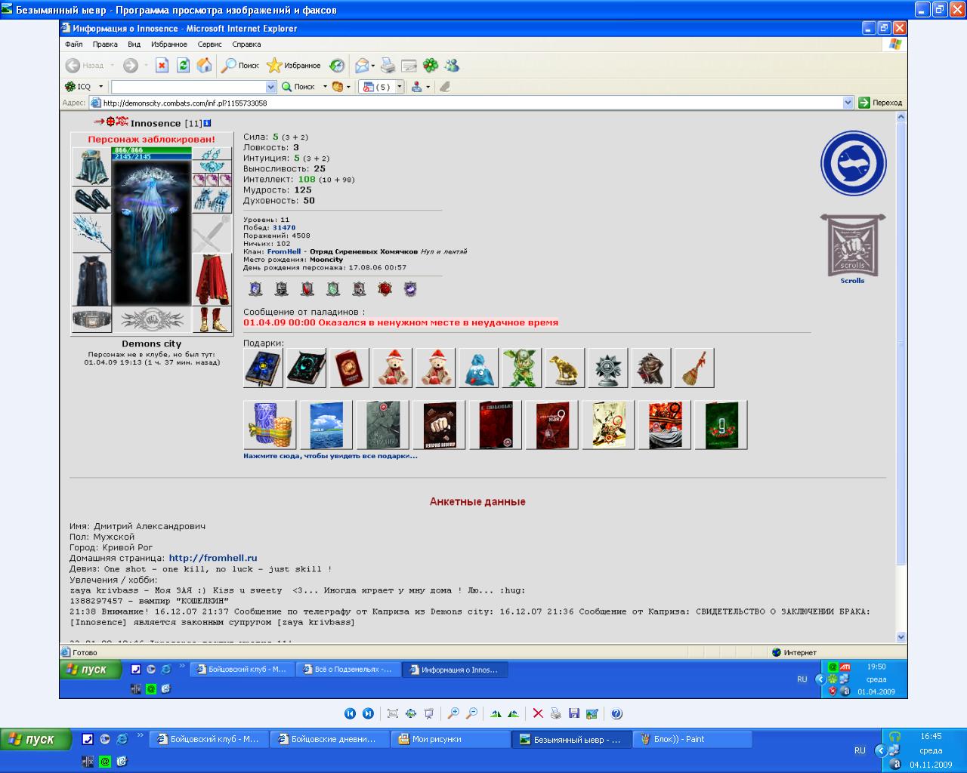Zoom out with magnifier minus icon
967x773 pixels.
coord(471,713)
